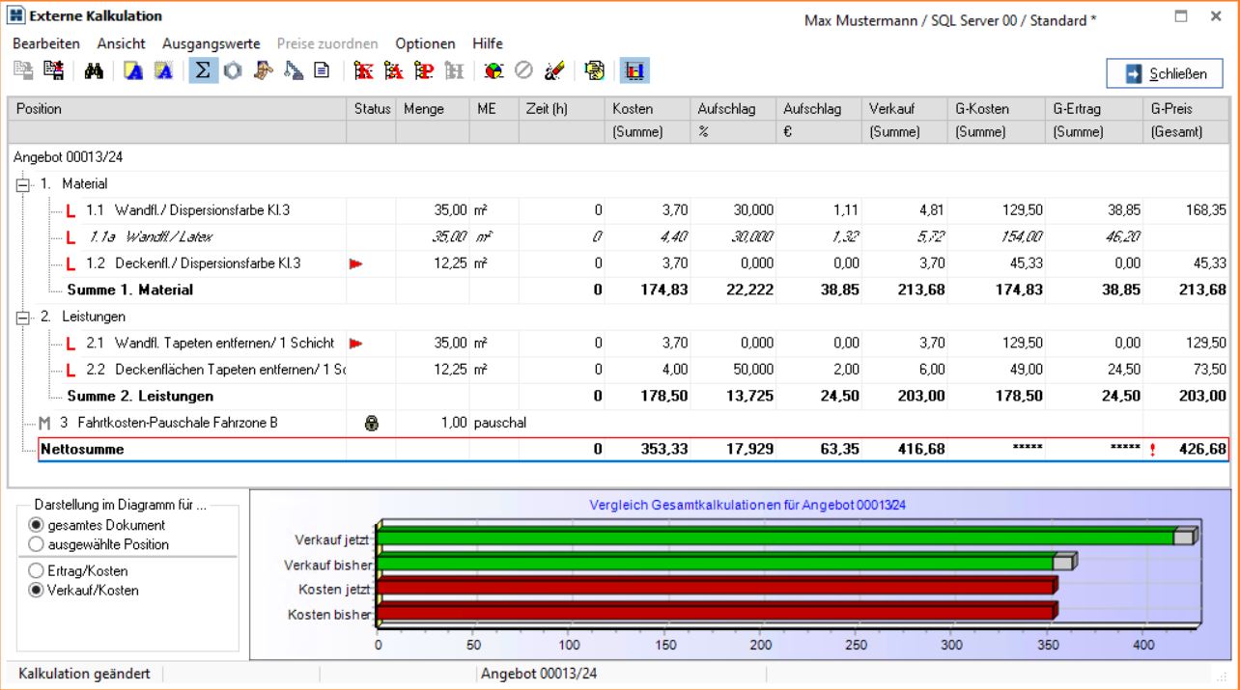Click the binoculars search icon
This screenshot has width=1240, height=690.
pos(94,70)
